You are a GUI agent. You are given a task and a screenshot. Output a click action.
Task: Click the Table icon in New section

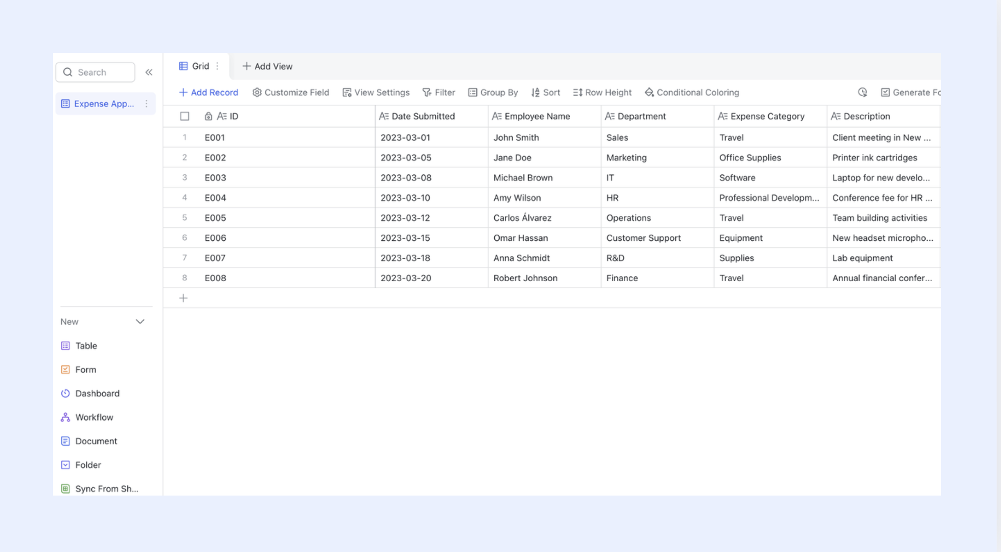tap(65, 346)
